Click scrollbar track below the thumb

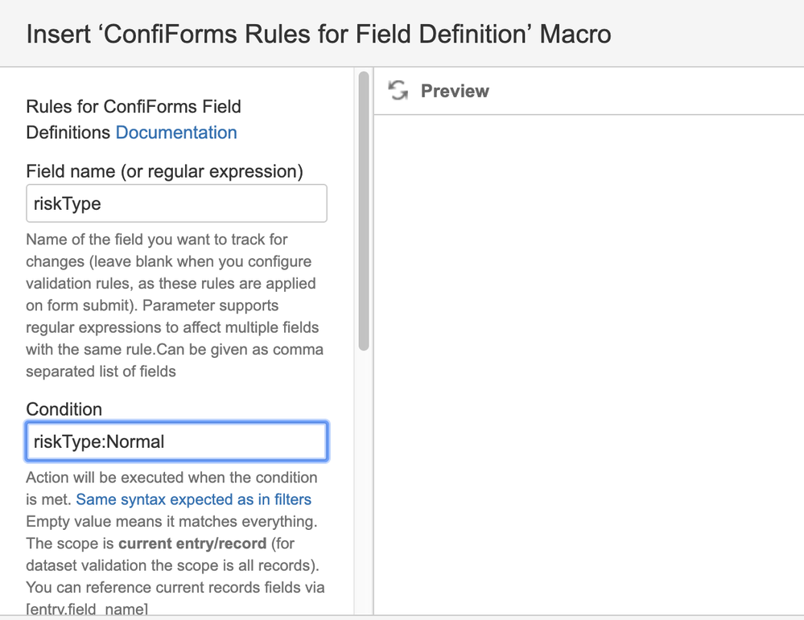point(364,482)
